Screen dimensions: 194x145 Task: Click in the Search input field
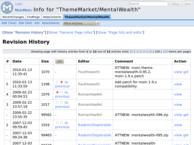click(x=148, y=4)
